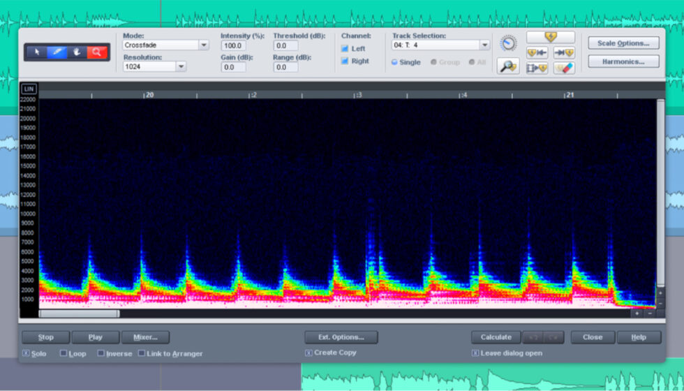The height and width of the screenshot is (391, 684).
Task: Open the Track Selection dropdown
Action: (484, 45)
